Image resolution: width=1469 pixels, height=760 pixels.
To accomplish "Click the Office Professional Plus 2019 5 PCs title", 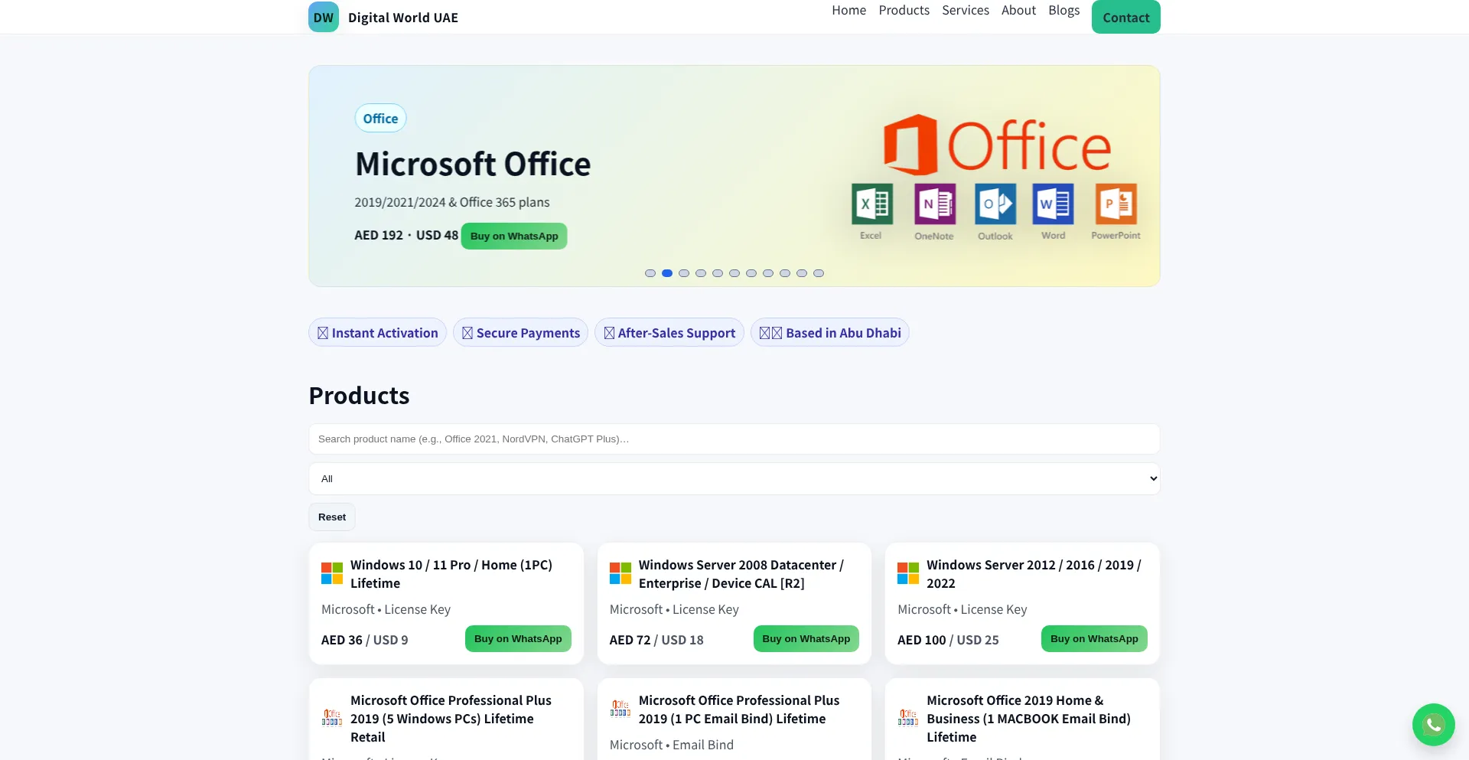I will (451, 719).
